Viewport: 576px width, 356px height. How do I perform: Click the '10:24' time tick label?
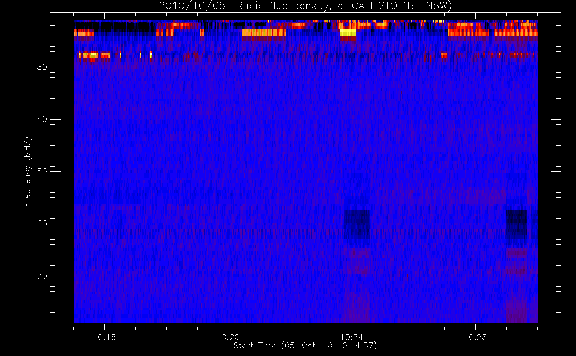coord(352,337)
